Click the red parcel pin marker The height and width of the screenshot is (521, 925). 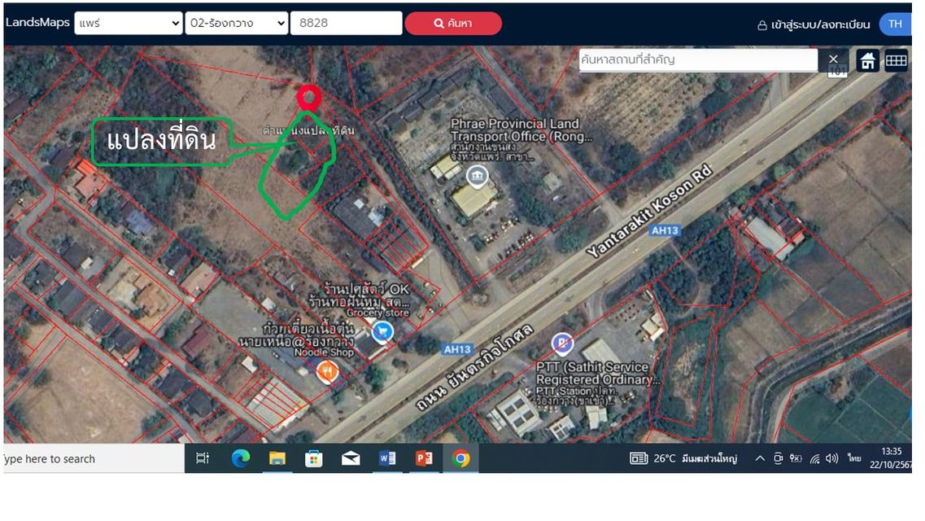click(x=309, y=97)
